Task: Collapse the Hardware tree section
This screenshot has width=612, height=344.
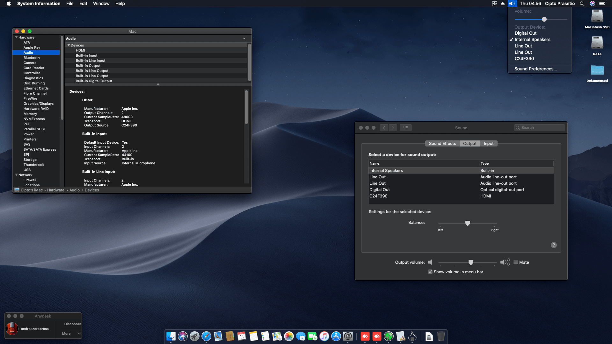Action: coord(16,37)
